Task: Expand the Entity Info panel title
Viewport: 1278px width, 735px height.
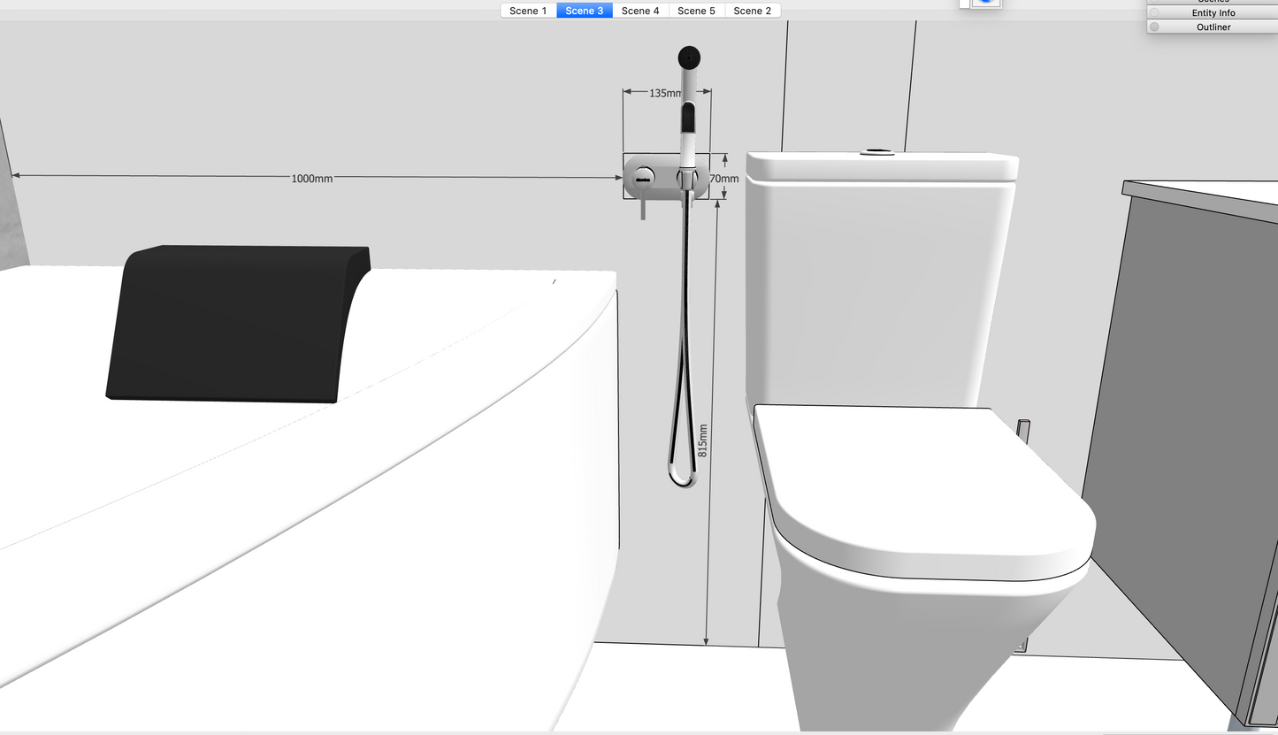Action: point(1213,12)
